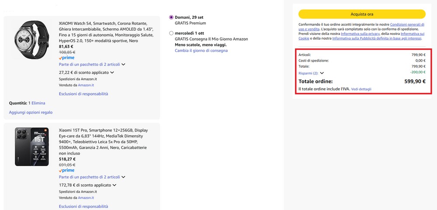This screenshot has height=210, width=437.
Task: Open the Xiaomi 15T Pro product image
Action: click(33, 147)
